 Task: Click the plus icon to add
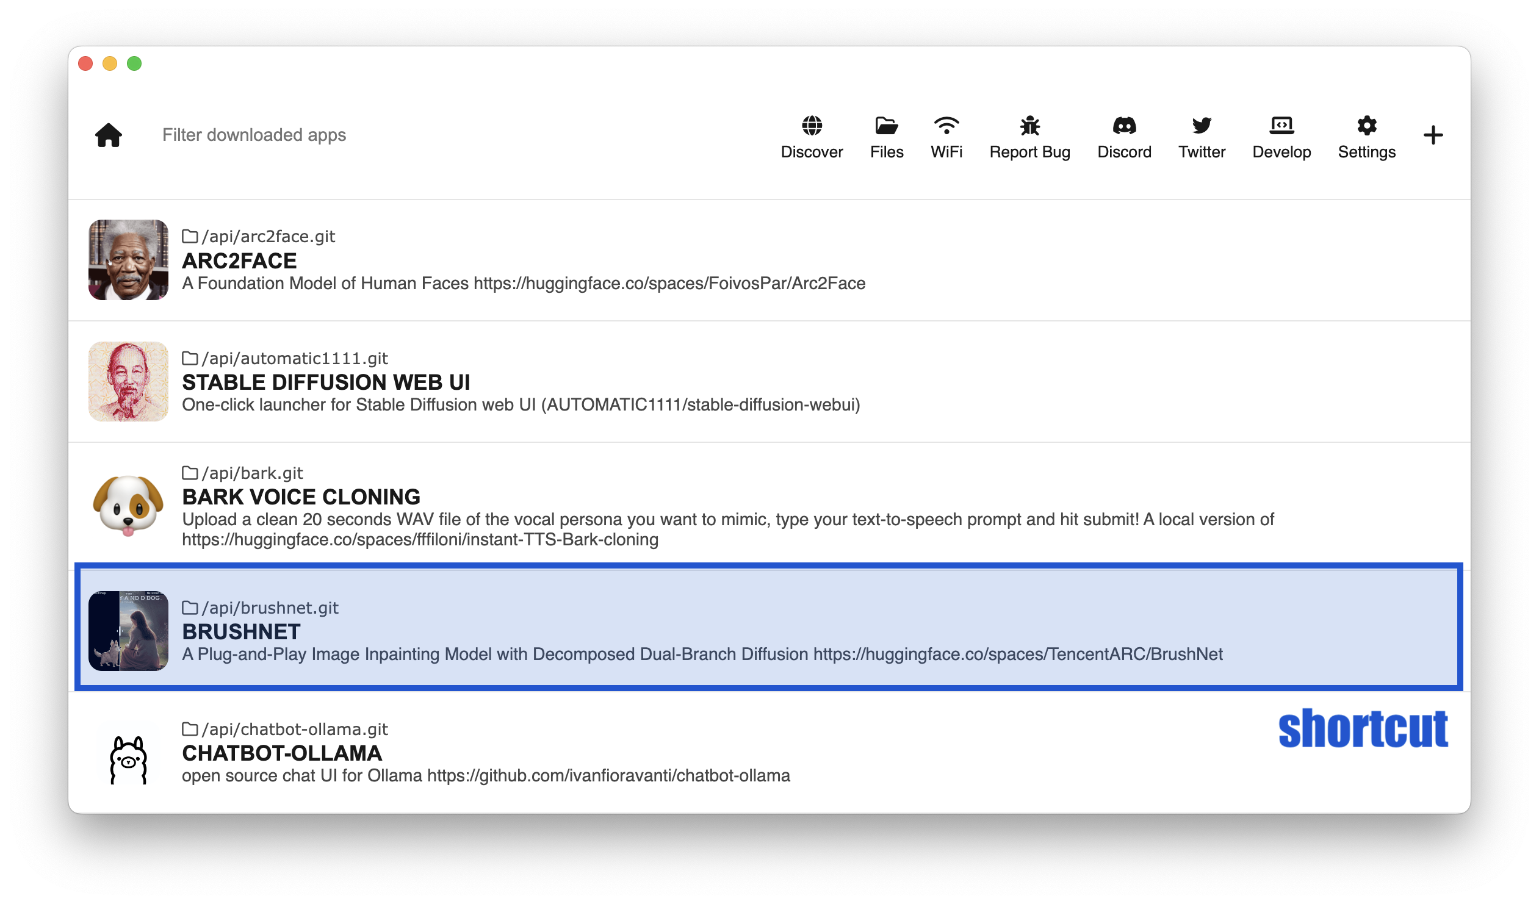coord(1433,135)
